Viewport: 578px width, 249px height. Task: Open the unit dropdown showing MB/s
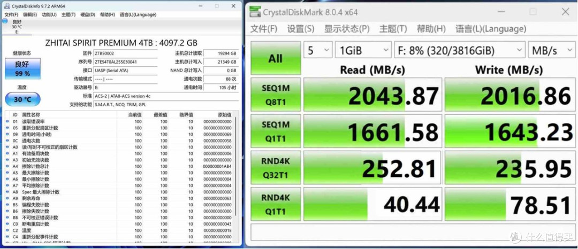tap(551, 50)
